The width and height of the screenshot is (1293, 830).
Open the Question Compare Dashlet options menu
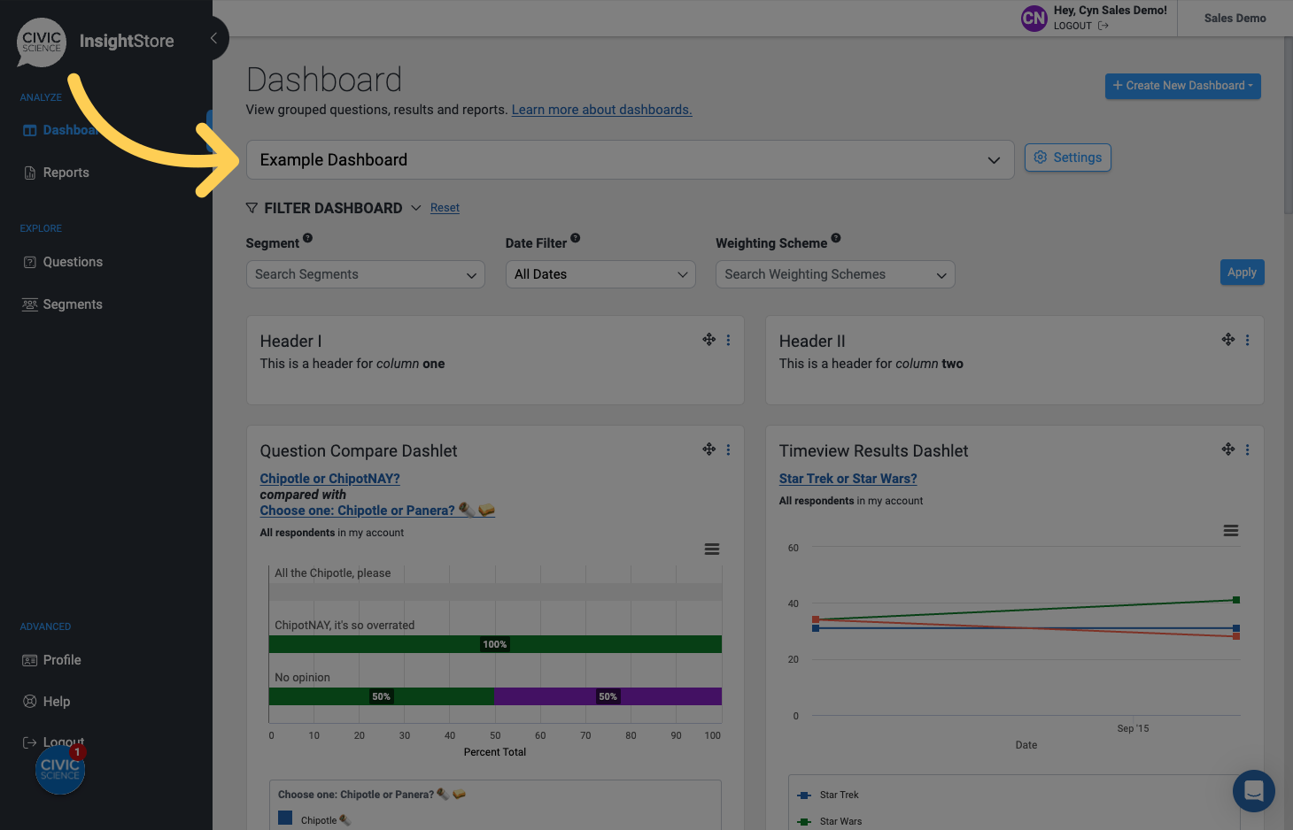(729, 450)
